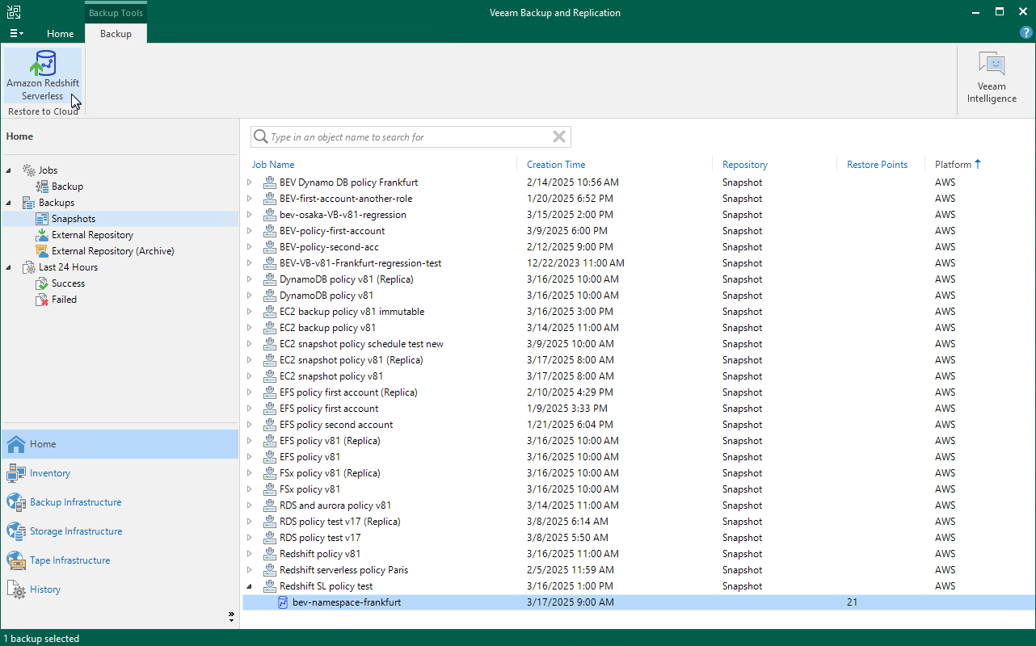Expand BEV Dynamo DB policy Frankfurt row
Screen dimensions: 1036x646
(250, 182)
